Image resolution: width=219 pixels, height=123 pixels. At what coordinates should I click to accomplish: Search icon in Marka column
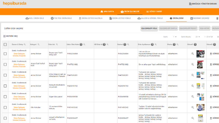click(177, 44)
